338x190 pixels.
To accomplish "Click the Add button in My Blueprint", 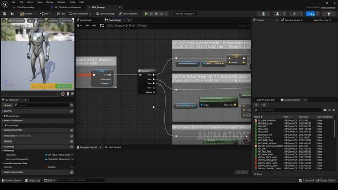I will (7, 105).
